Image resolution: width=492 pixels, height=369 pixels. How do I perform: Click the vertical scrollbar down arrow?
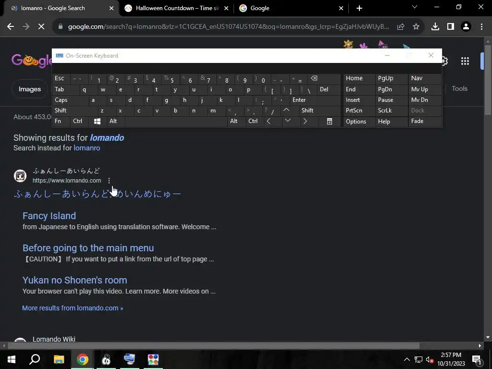point(487,337)
